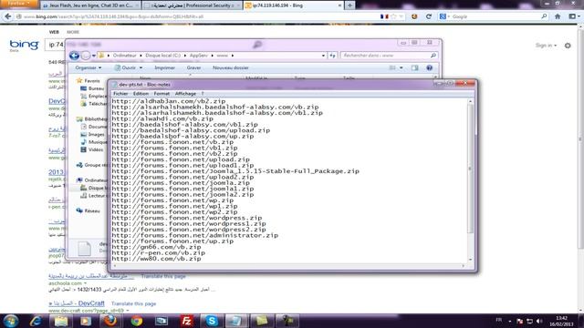
Task: Open the Sign in dropdown on Bing
Action: [x=546, y=46]
